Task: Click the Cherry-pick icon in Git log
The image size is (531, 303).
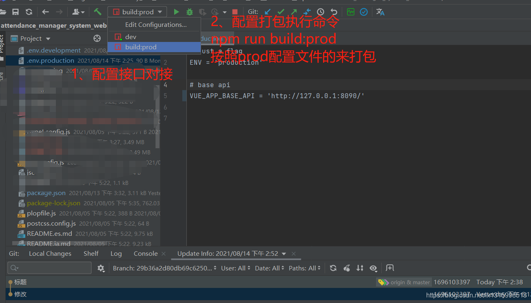Action: (347, 268)
